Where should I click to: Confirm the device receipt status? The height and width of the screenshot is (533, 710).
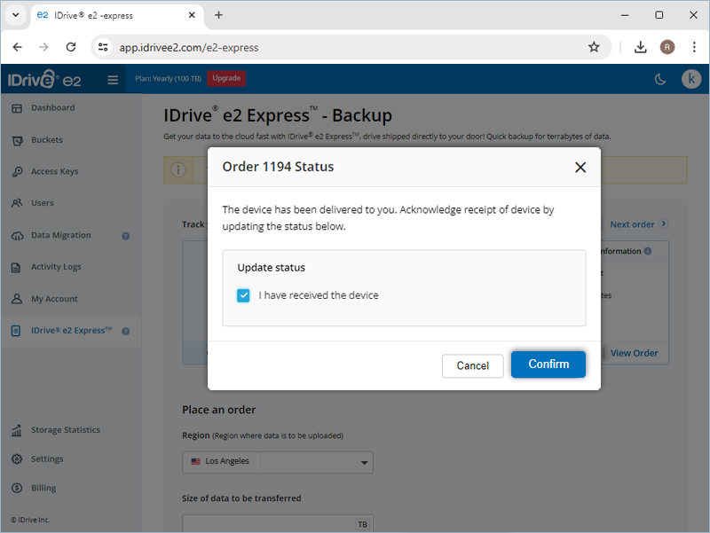pos(548,364)
